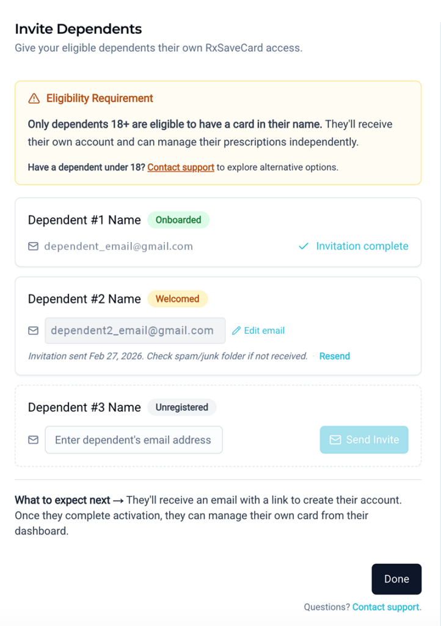This screenshot has height=626, width=441.
Task: Open Contact support link in eligibility notice
Action: (181, 167)
